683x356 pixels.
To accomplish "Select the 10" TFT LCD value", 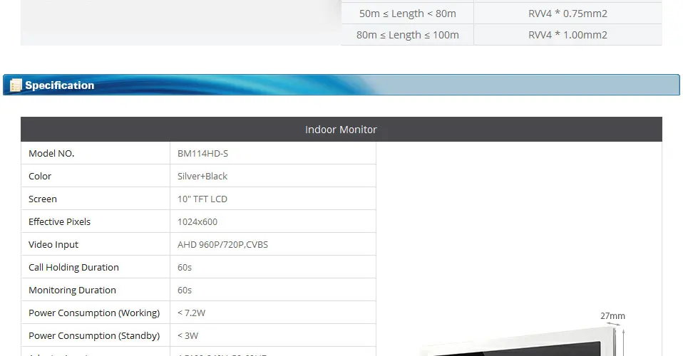I will tap(202, 199).
